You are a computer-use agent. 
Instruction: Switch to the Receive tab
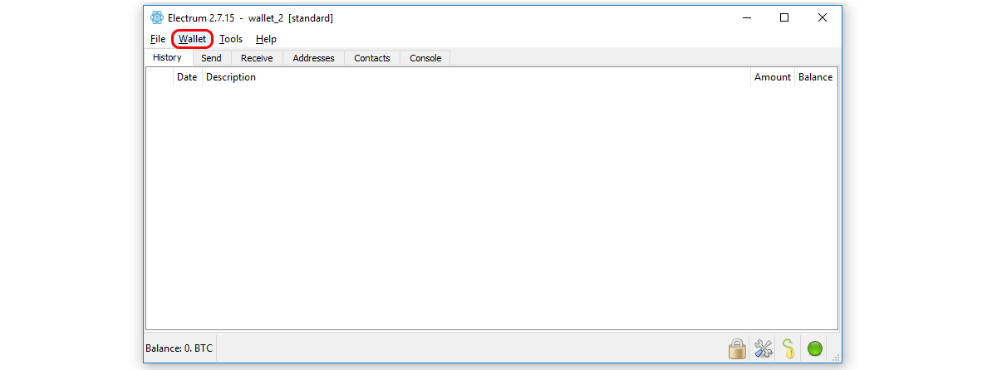point(257,58)
